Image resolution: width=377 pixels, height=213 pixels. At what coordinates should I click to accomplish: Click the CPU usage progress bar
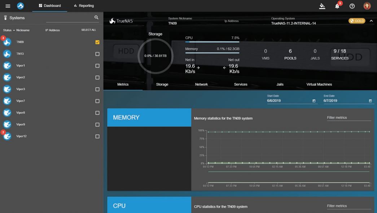pyautogui.click(x=212, y=42)
